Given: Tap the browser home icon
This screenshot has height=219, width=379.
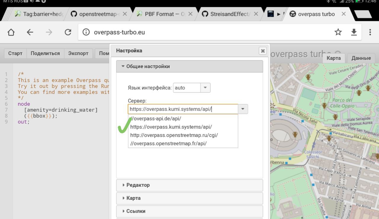Looking at the screenshot, I should [x=11, y=32].
